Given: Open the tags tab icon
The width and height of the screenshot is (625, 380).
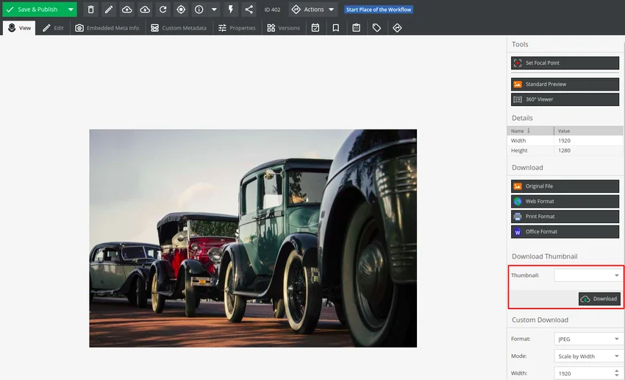Looking at the screenshot, I should 376,28.
